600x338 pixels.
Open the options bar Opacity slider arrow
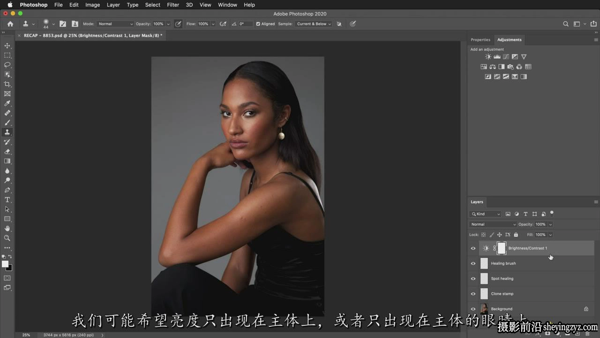point(168,24)
